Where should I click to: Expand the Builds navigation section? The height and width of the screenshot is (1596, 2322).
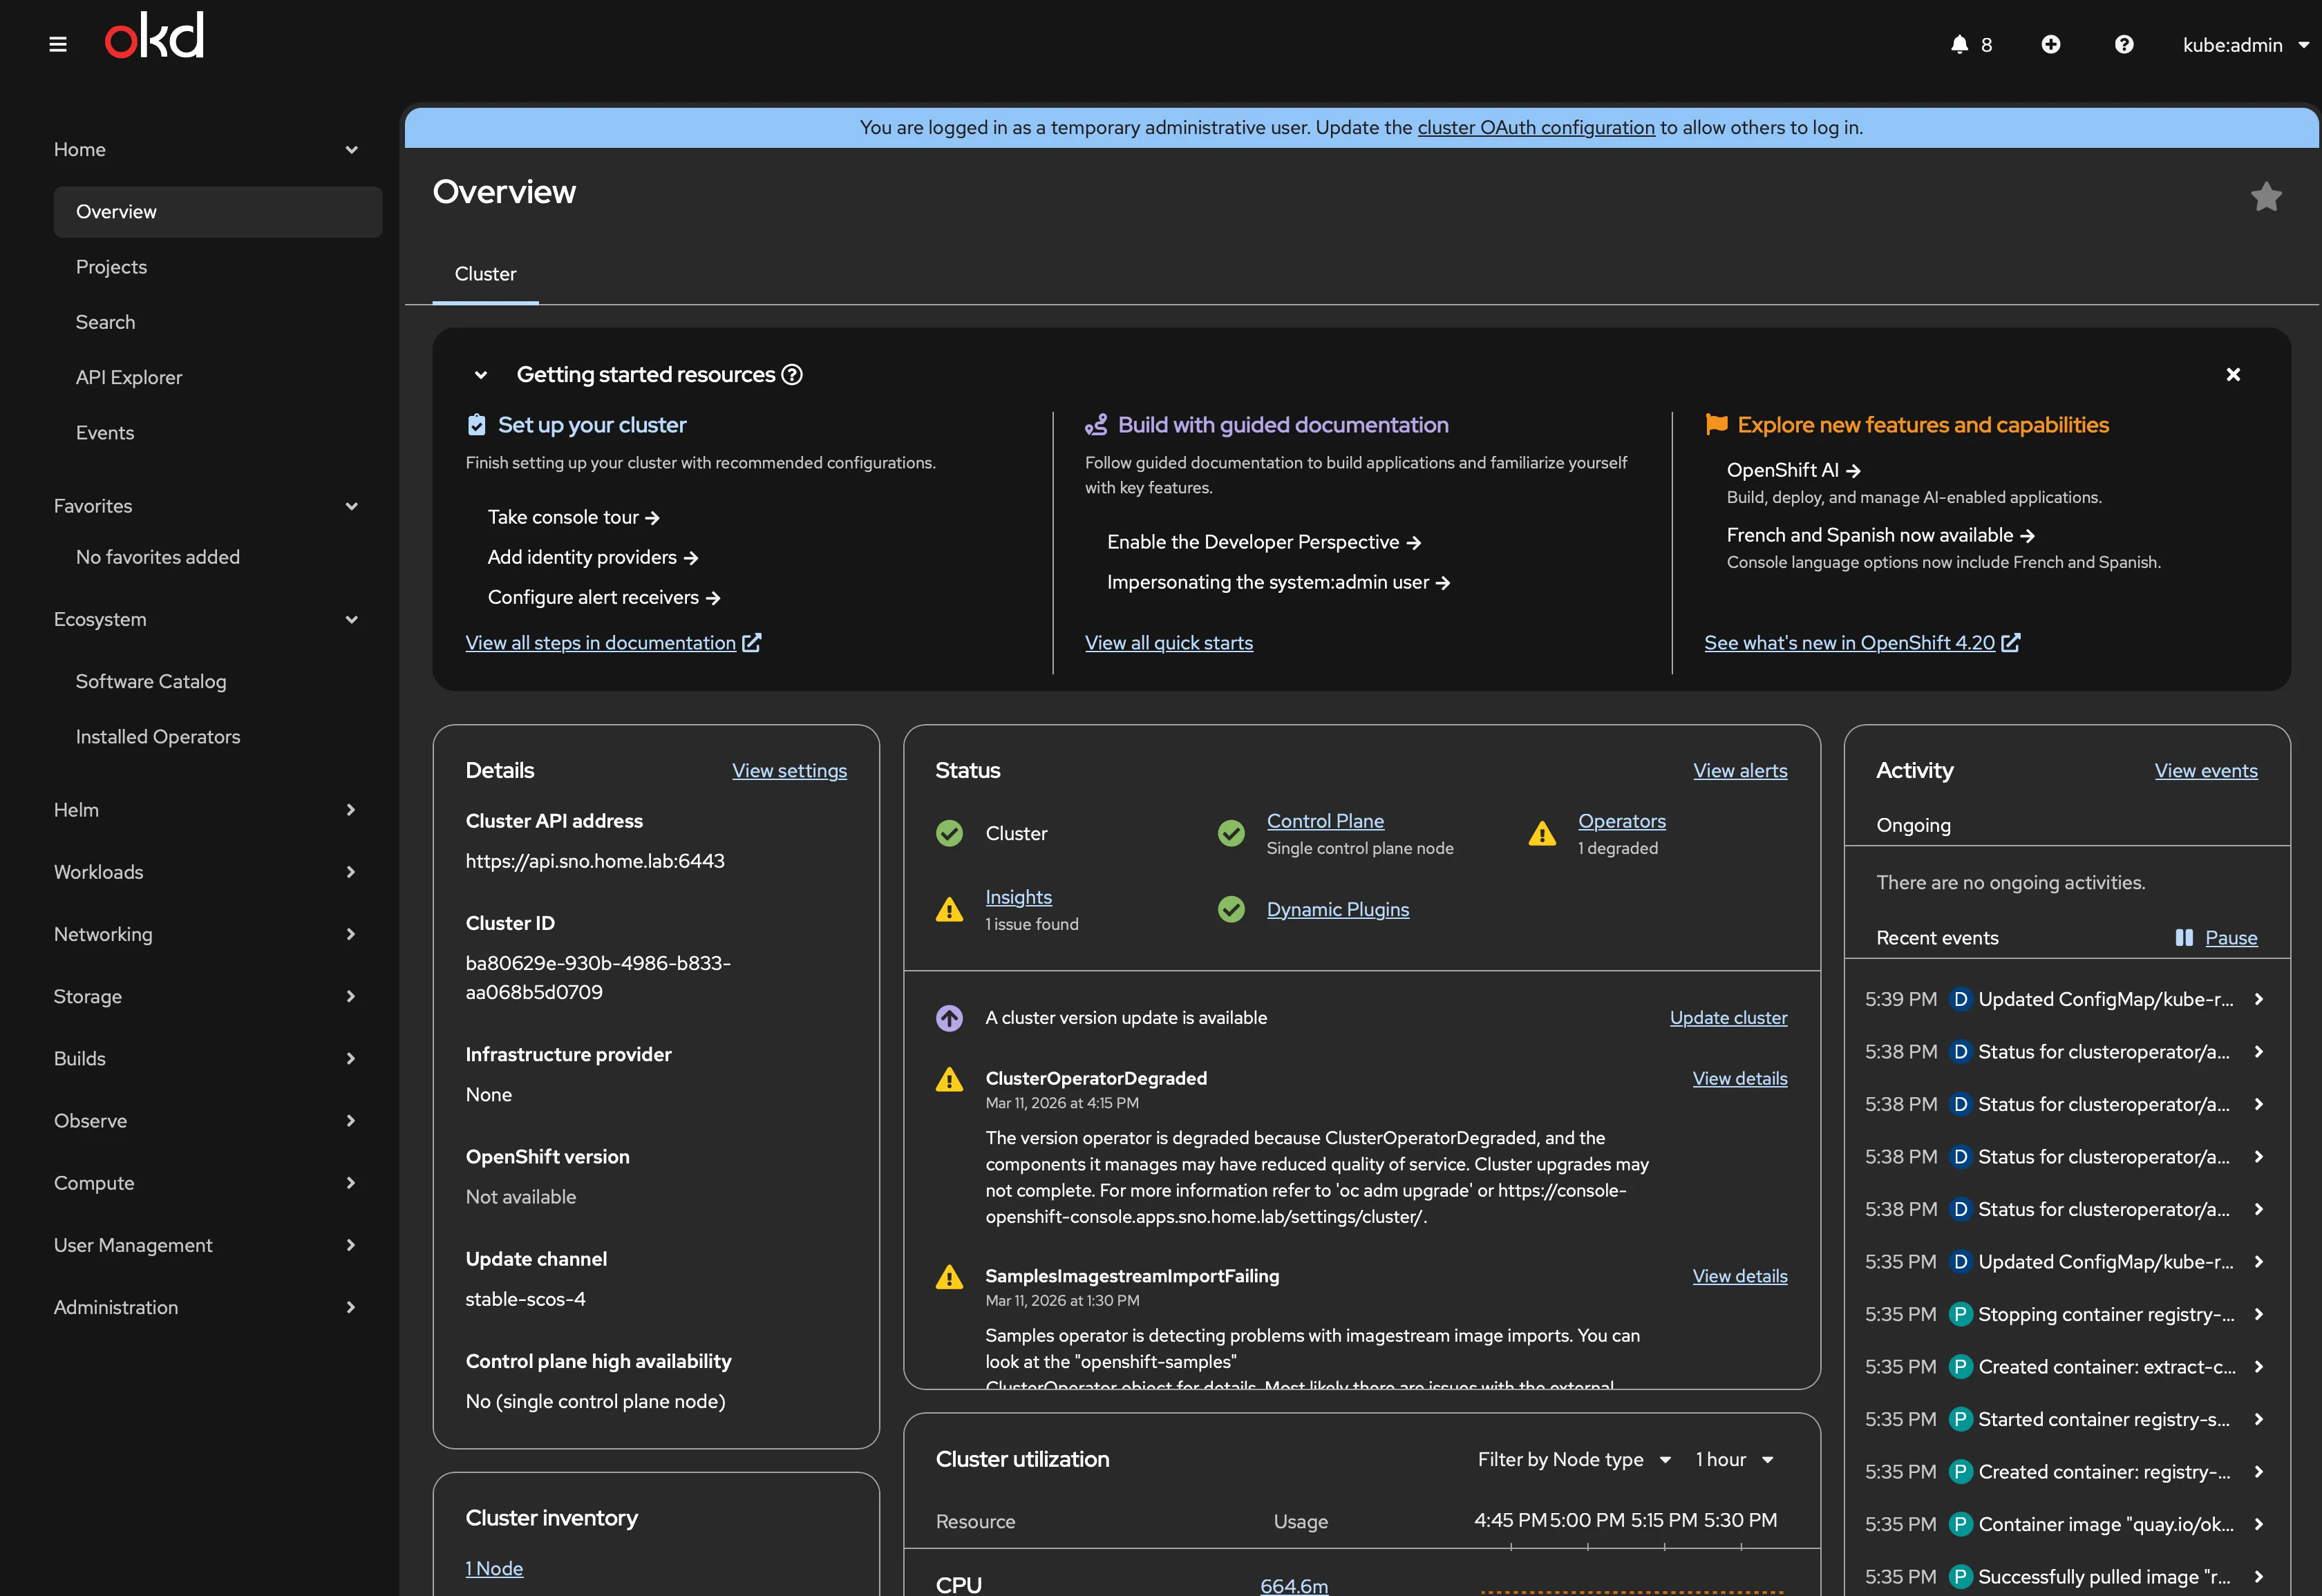point(206,1058)
